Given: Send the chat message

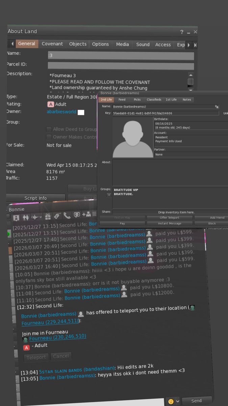Looking at the screenshot, I should click(197, 401).
